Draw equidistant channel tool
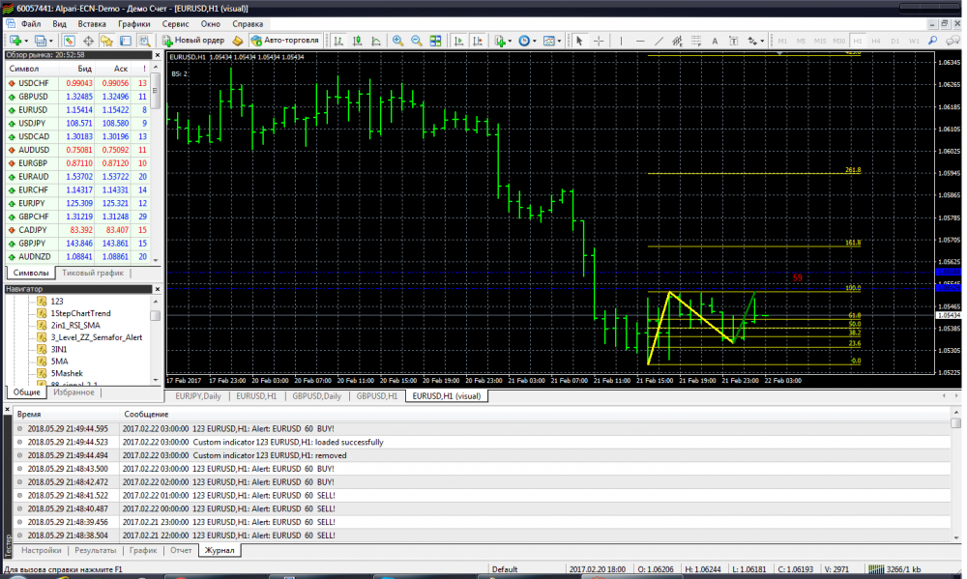The image size is (967, 579). point(677,41)
